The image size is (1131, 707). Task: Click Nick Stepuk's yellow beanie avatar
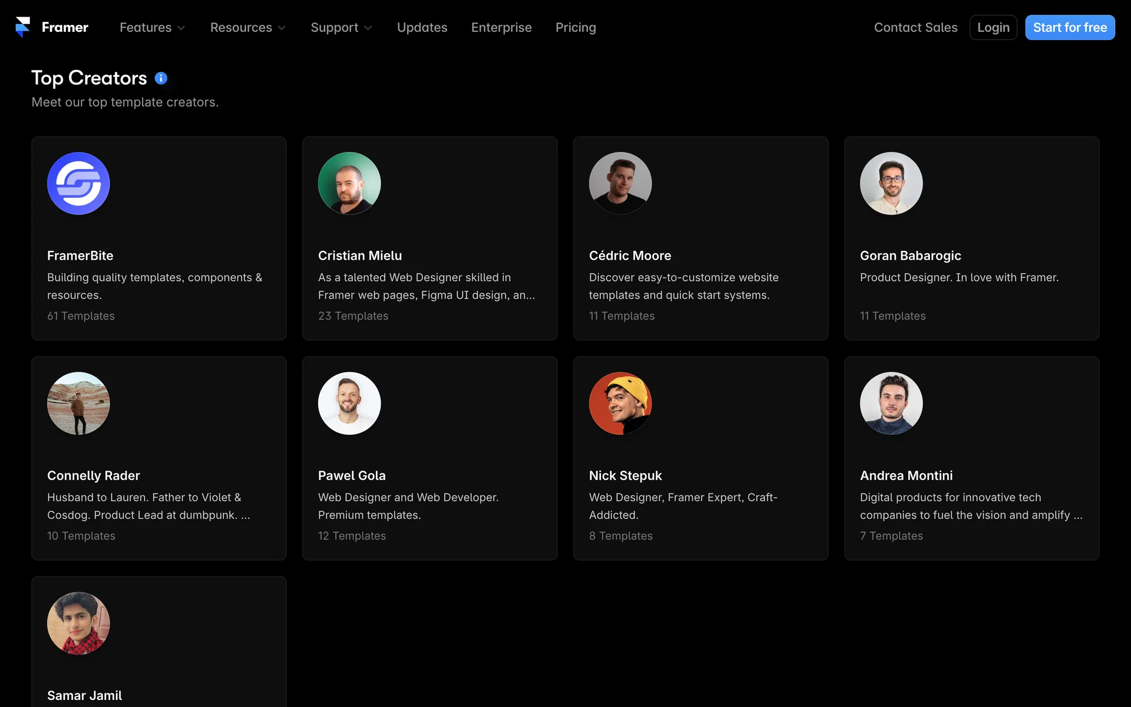[x=620, y=403]
